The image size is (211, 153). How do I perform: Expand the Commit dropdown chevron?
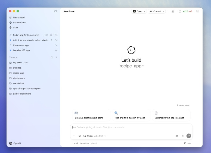point(163,11)
